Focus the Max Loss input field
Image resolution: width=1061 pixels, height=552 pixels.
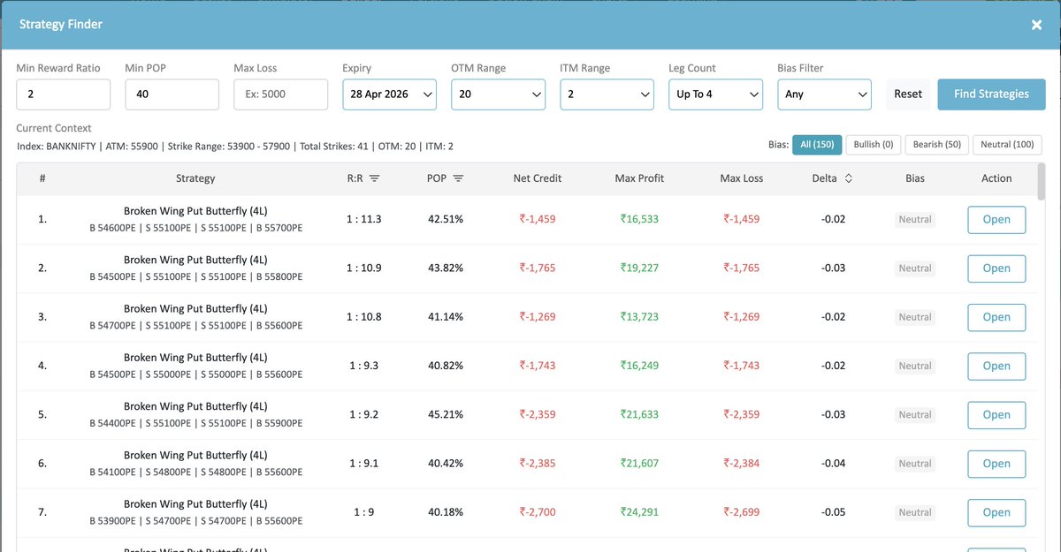pyautogui.click(x=280, y=95)
